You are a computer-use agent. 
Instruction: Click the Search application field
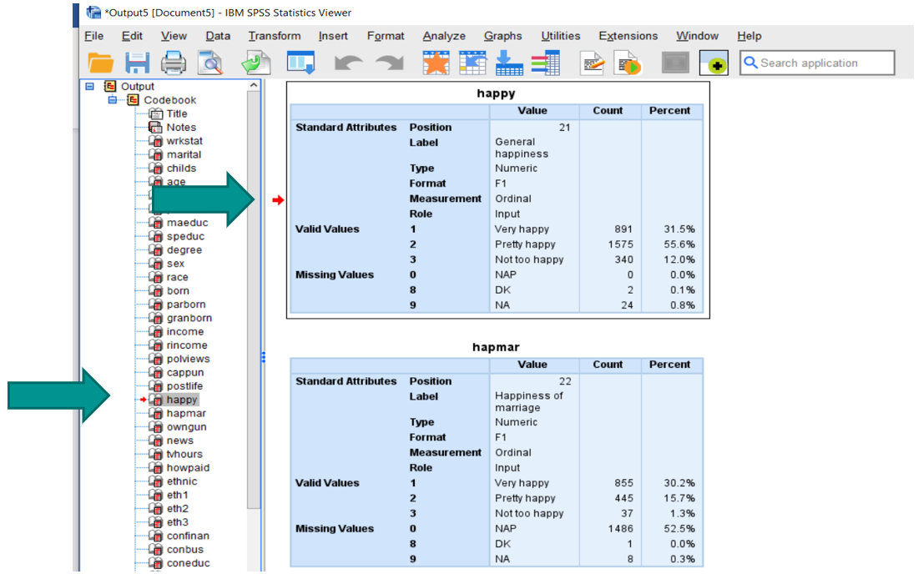(x=817, y=63)
